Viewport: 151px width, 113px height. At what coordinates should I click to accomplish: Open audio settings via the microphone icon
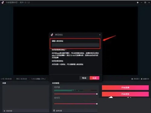coord(54,111)
